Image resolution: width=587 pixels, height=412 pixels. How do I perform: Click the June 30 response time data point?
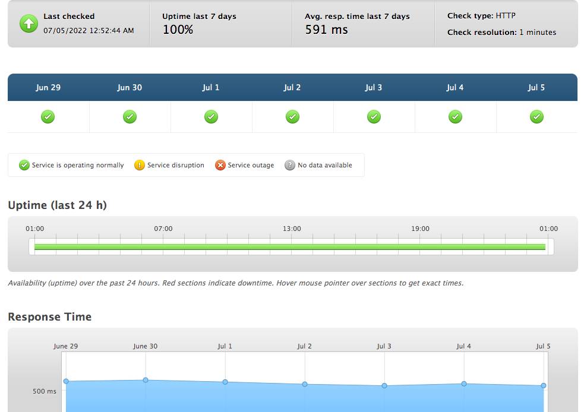click(x=146, y=380)
